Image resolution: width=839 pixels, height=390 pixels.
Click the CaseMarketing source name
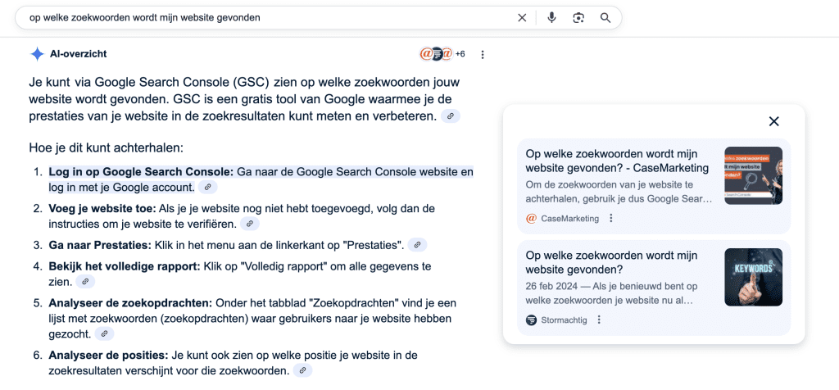[x=570, y=218]
